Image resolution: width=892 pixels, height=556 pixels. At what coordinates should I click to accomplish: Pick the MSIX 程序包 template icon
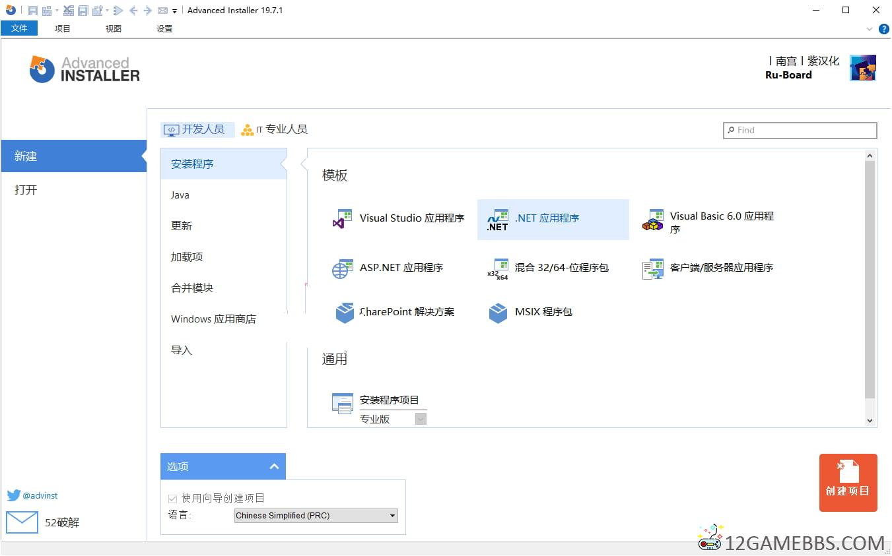click(x=498, y=313)
